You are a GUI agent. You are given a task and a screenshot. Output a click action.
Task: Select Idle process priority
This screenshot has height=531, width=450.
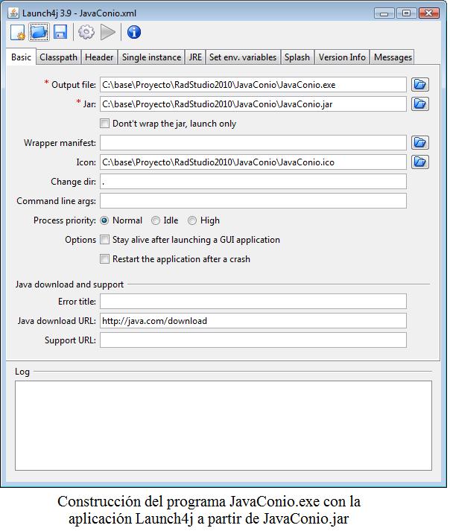156,220
